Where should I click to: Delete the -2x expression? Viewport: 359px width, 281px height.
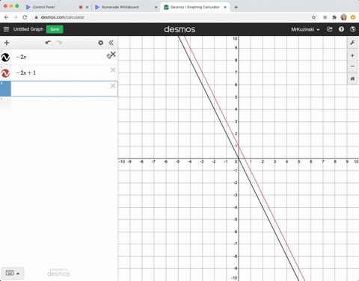point(113,55)
